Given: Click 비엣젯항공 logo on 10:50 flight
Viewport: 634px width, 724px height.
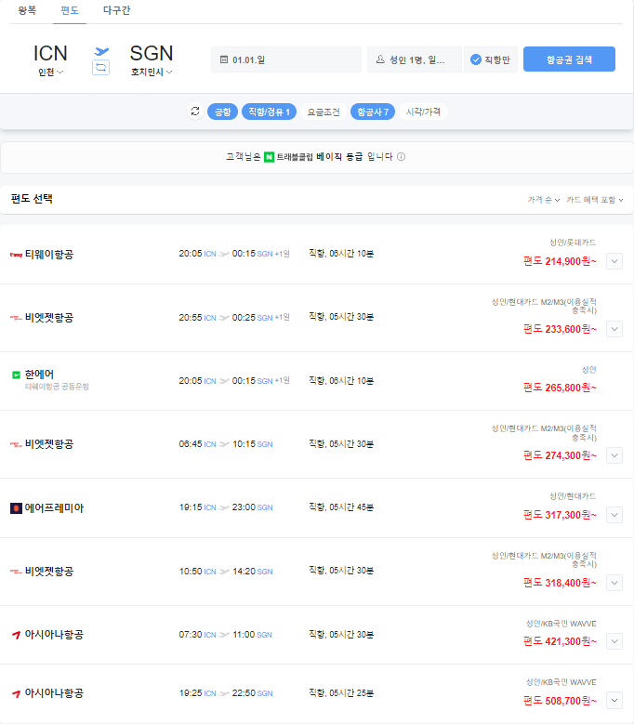Looking at the screenshot, I should 16,572.
